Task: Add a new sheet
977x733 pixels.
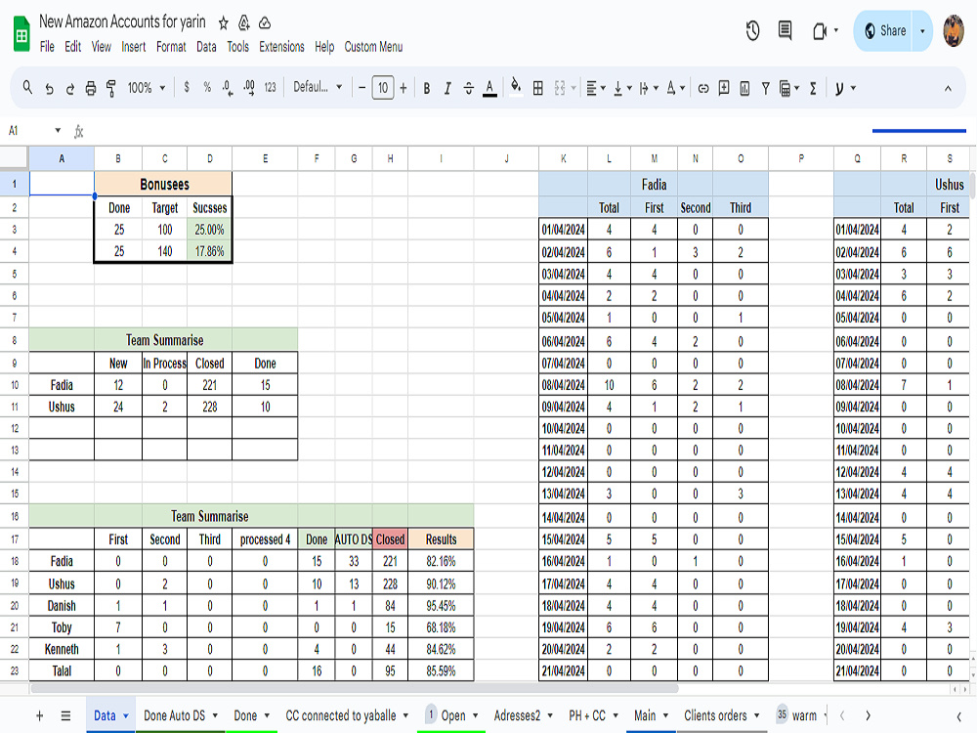Action: tap(39, 715)
